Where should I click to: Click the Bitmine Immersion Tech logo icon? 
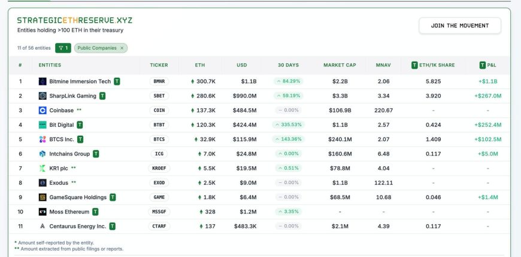pyautogui.click(x=43, y=81)
